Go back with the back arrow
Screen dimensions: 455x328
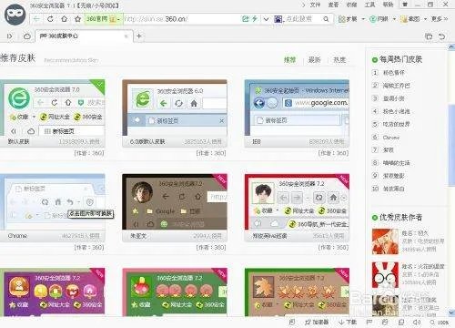(36, 19)
